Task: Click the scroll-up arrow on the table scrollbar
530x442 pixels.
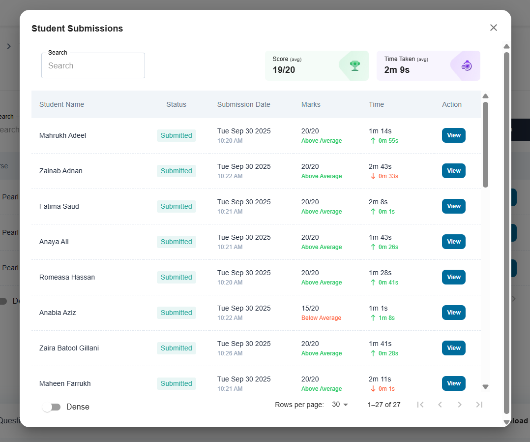Action: pyautogui.click(x=485, y=95)
